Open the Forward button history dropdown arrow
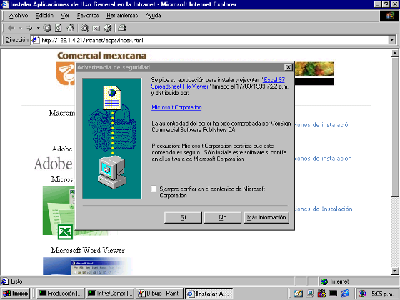Image resolution: width=400 pixels, height=300 pixels. coord(39,28)
